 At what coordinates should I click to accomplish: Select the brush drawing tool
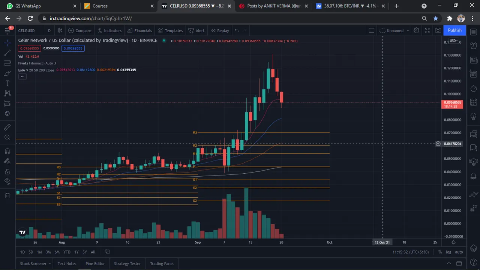(x=7, y=73)
